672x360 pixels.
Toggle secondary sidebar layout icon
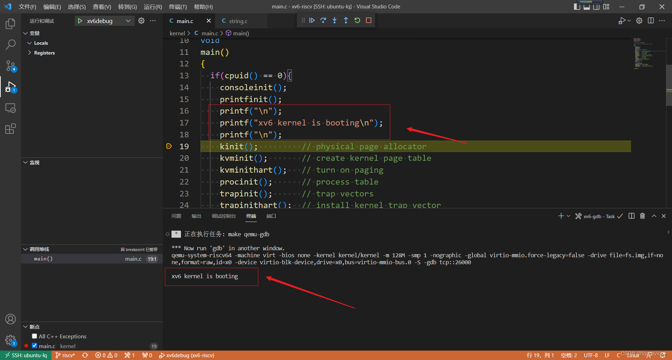[x=596, y=7]
